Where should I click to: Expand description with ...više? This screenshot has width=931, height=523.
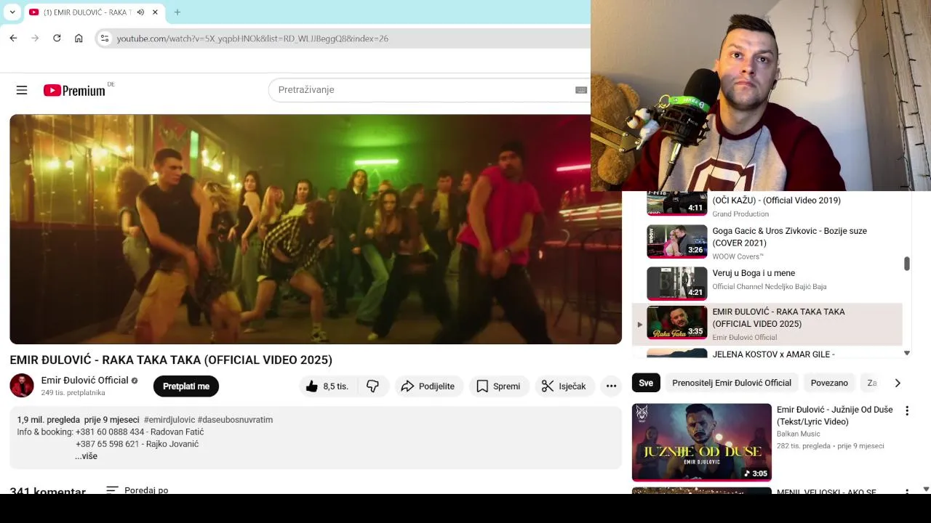(86, 456)
